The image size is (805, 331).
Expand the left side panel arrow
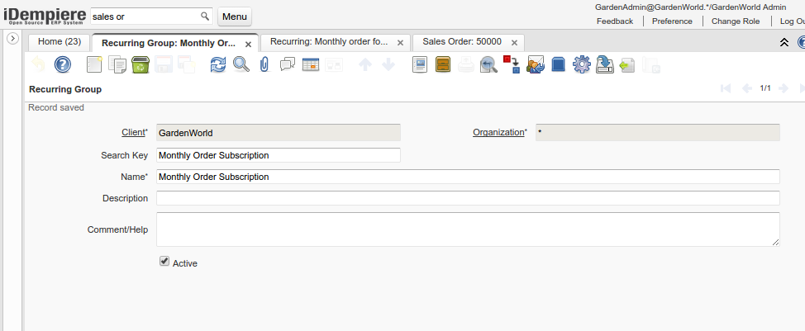pyautogui.click(x=12, y=39)
